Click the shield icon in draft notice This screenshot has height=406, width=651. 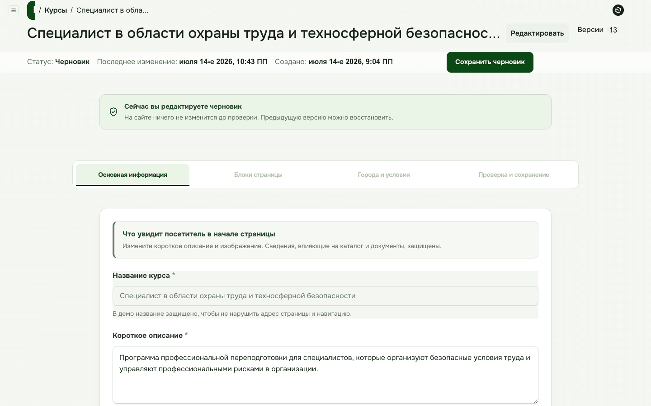[113, 112]
